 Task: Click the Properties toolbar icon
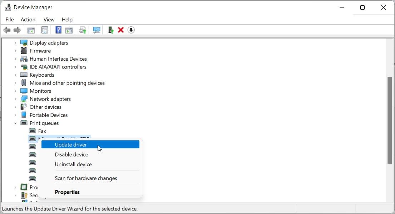point(45,30)
